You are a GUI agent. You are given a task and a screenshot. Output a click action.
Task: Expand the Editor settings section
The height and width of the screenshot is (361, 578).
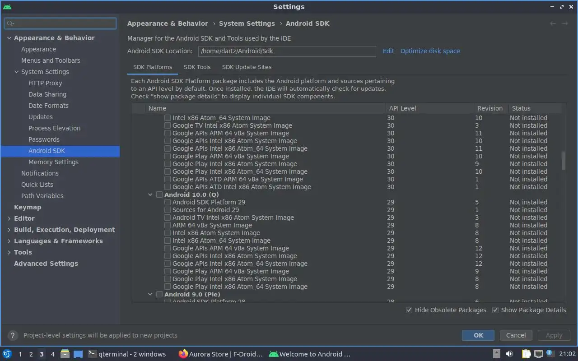(9, 218)
